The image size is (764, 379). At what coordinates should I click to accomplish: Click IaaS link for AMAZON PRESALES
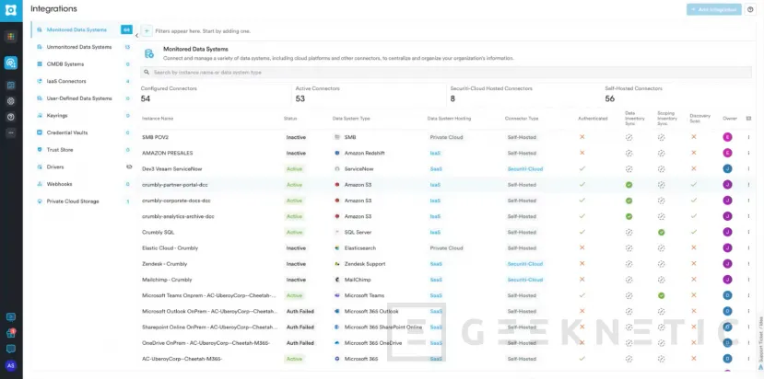(x=435, y=154)
